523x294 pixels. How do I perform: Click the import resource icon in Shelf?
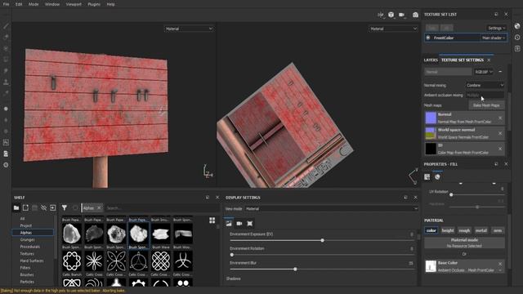coord(52,207)
